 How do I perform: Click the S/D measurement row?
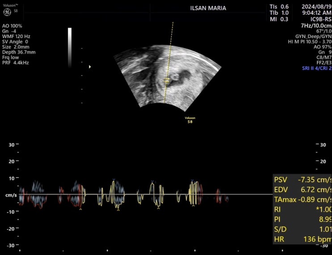click(x=303, y=230)
